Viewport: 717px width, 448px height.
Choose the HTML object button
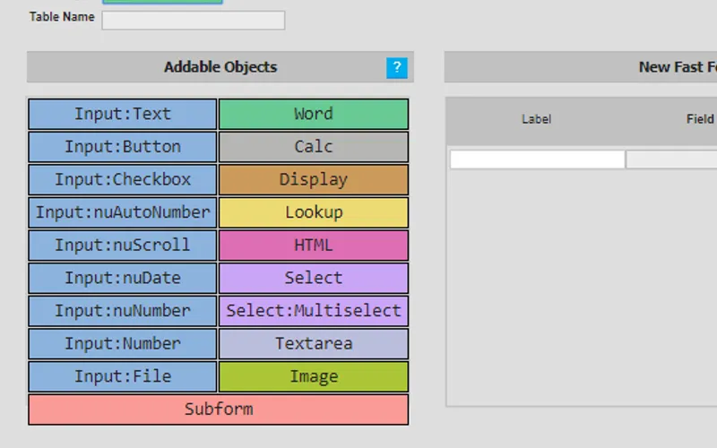[x=314, y=245]
